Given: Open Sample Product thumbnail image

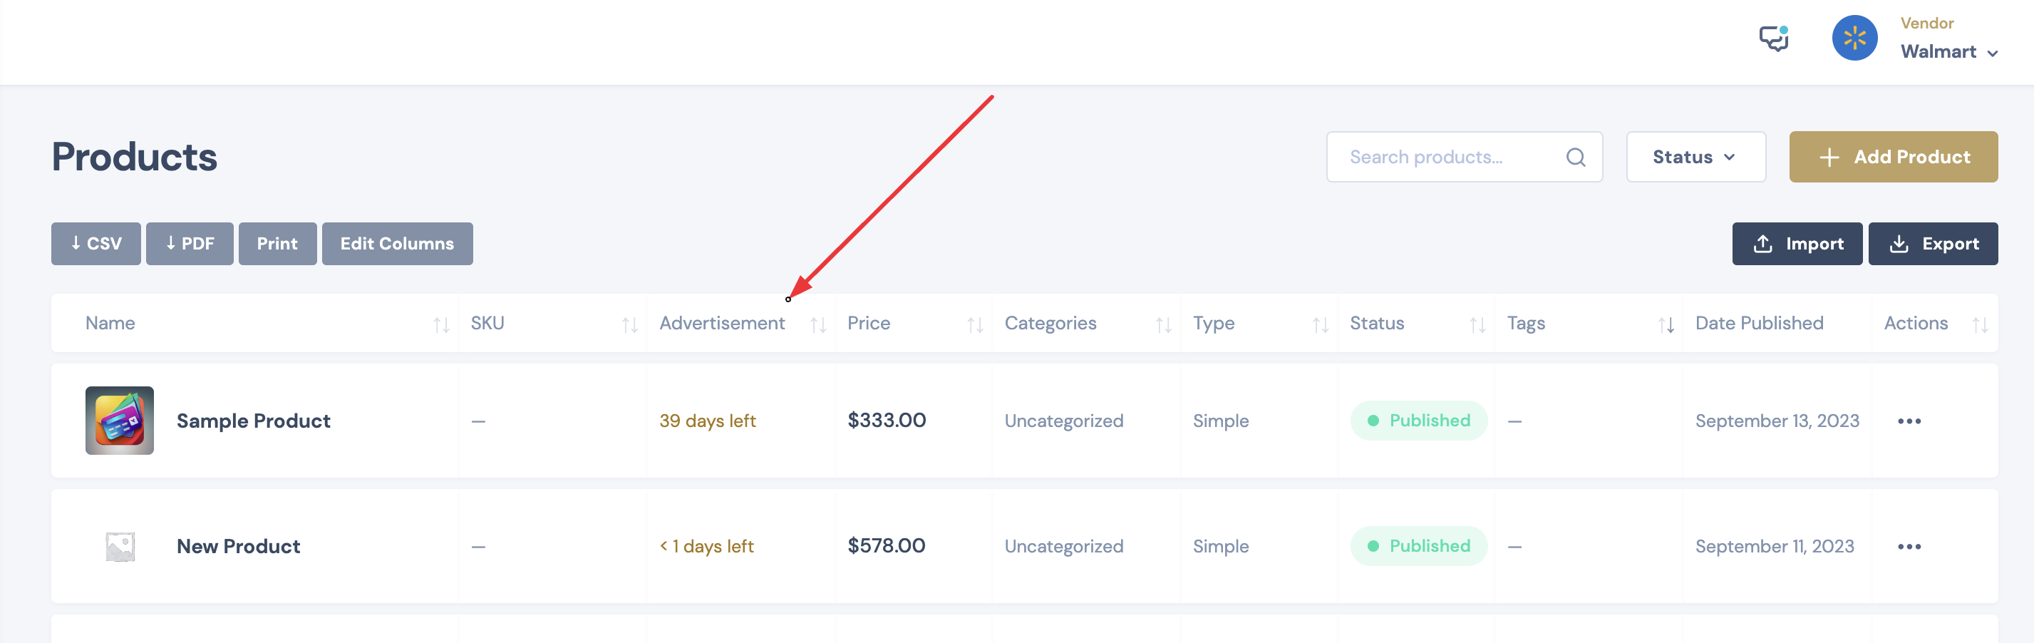Looking at the screenshot, I should pyautogui.click(x=119, y=421).
